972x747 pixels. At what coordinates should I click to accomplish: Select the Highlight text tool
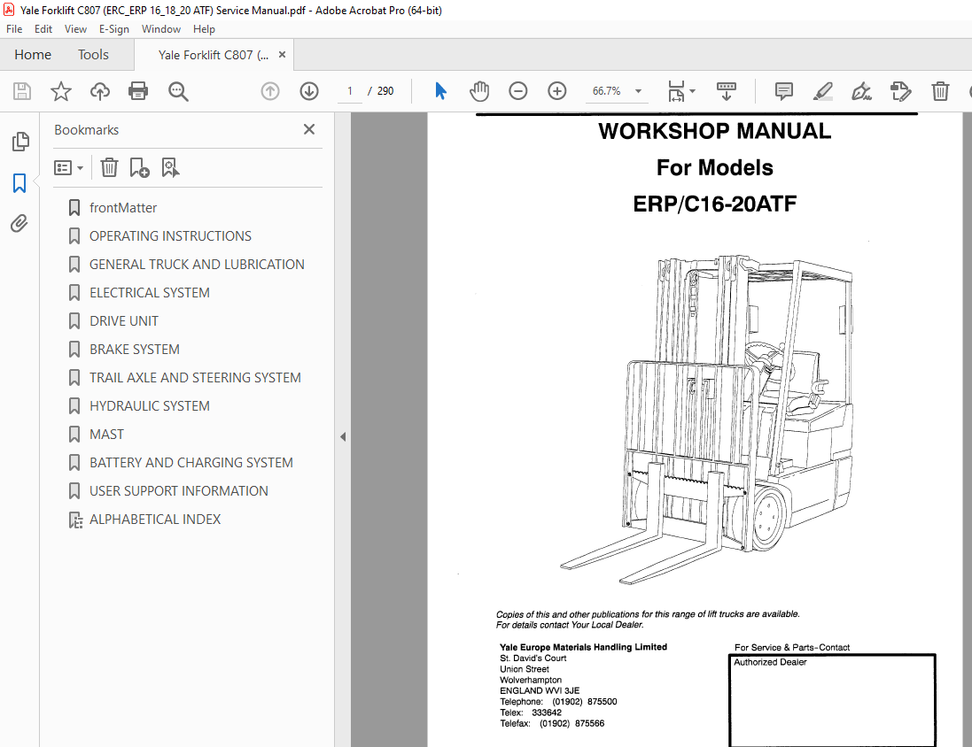[x=822, y=91]
